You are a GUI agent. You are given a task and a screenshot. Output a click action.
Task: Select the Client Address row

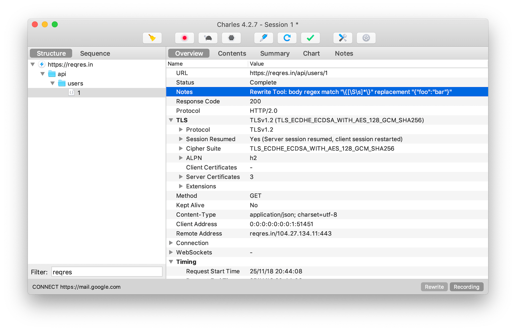click(327, 224)
